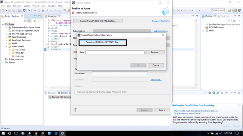
Task: Expand the html node in Outline
Action: pyautogui.click(x=203, y=31)
